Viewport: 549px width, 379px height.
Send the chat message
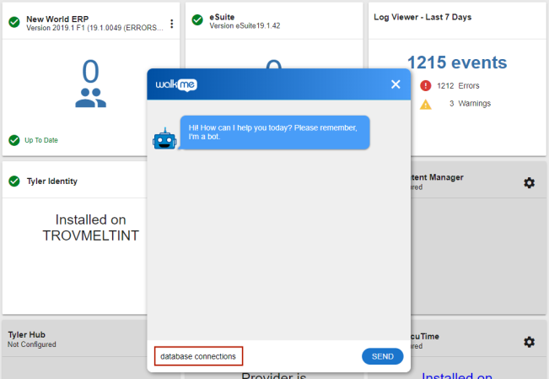382,356
